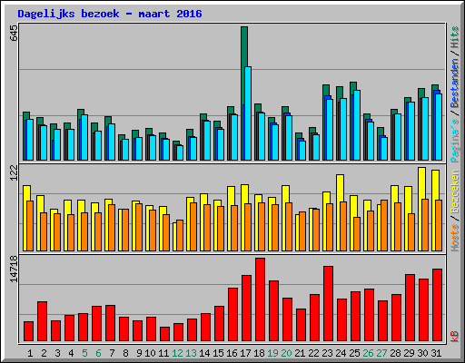The width and height of the screenshot is (465, 363).
Task: Click day label 22 on the x-axis
Action: point(313,353)
